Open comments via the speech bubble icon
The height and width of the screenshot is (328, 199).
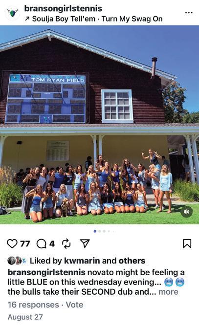42,244
